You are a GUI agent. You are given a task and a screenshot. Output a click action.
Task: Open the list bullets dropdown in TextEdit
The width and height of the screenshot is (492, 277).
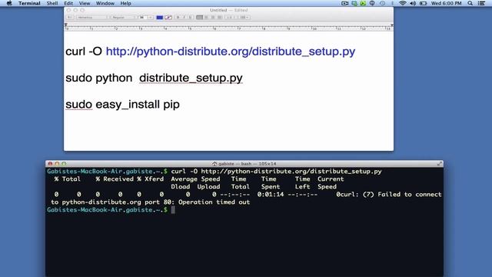[244, 17]
